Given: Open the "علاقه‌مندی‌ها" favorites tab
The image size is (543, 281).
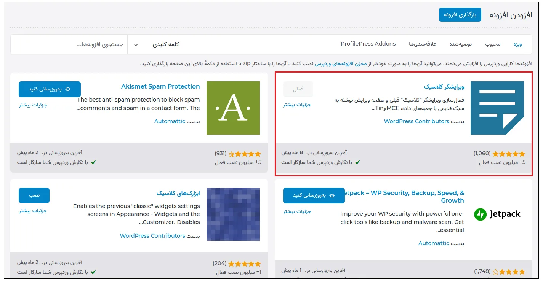Looking at the screenshot, I should (422, 44).
